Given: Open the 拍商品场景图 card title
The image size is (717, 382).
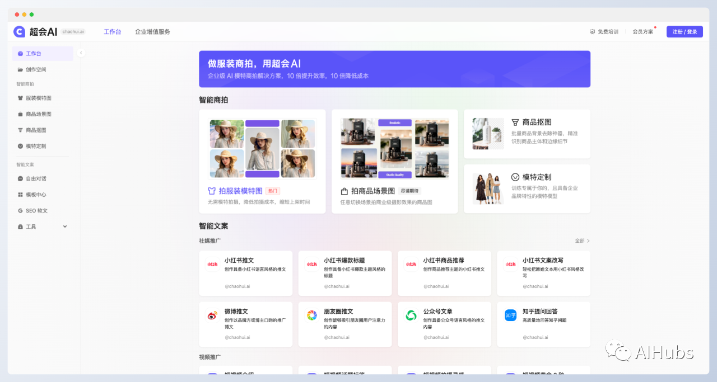Looking at the screenshot, I should coord(373,191).
